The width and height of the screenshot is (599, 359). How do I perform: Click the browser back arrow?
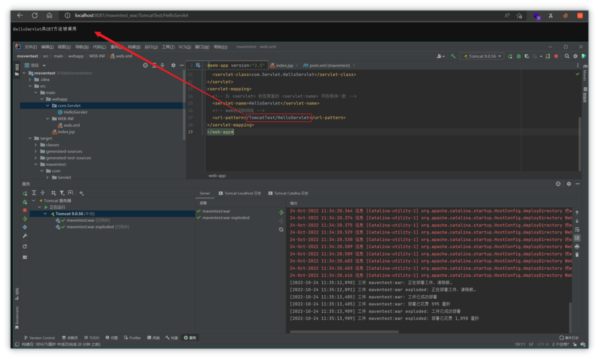click(x=20, y=15)
